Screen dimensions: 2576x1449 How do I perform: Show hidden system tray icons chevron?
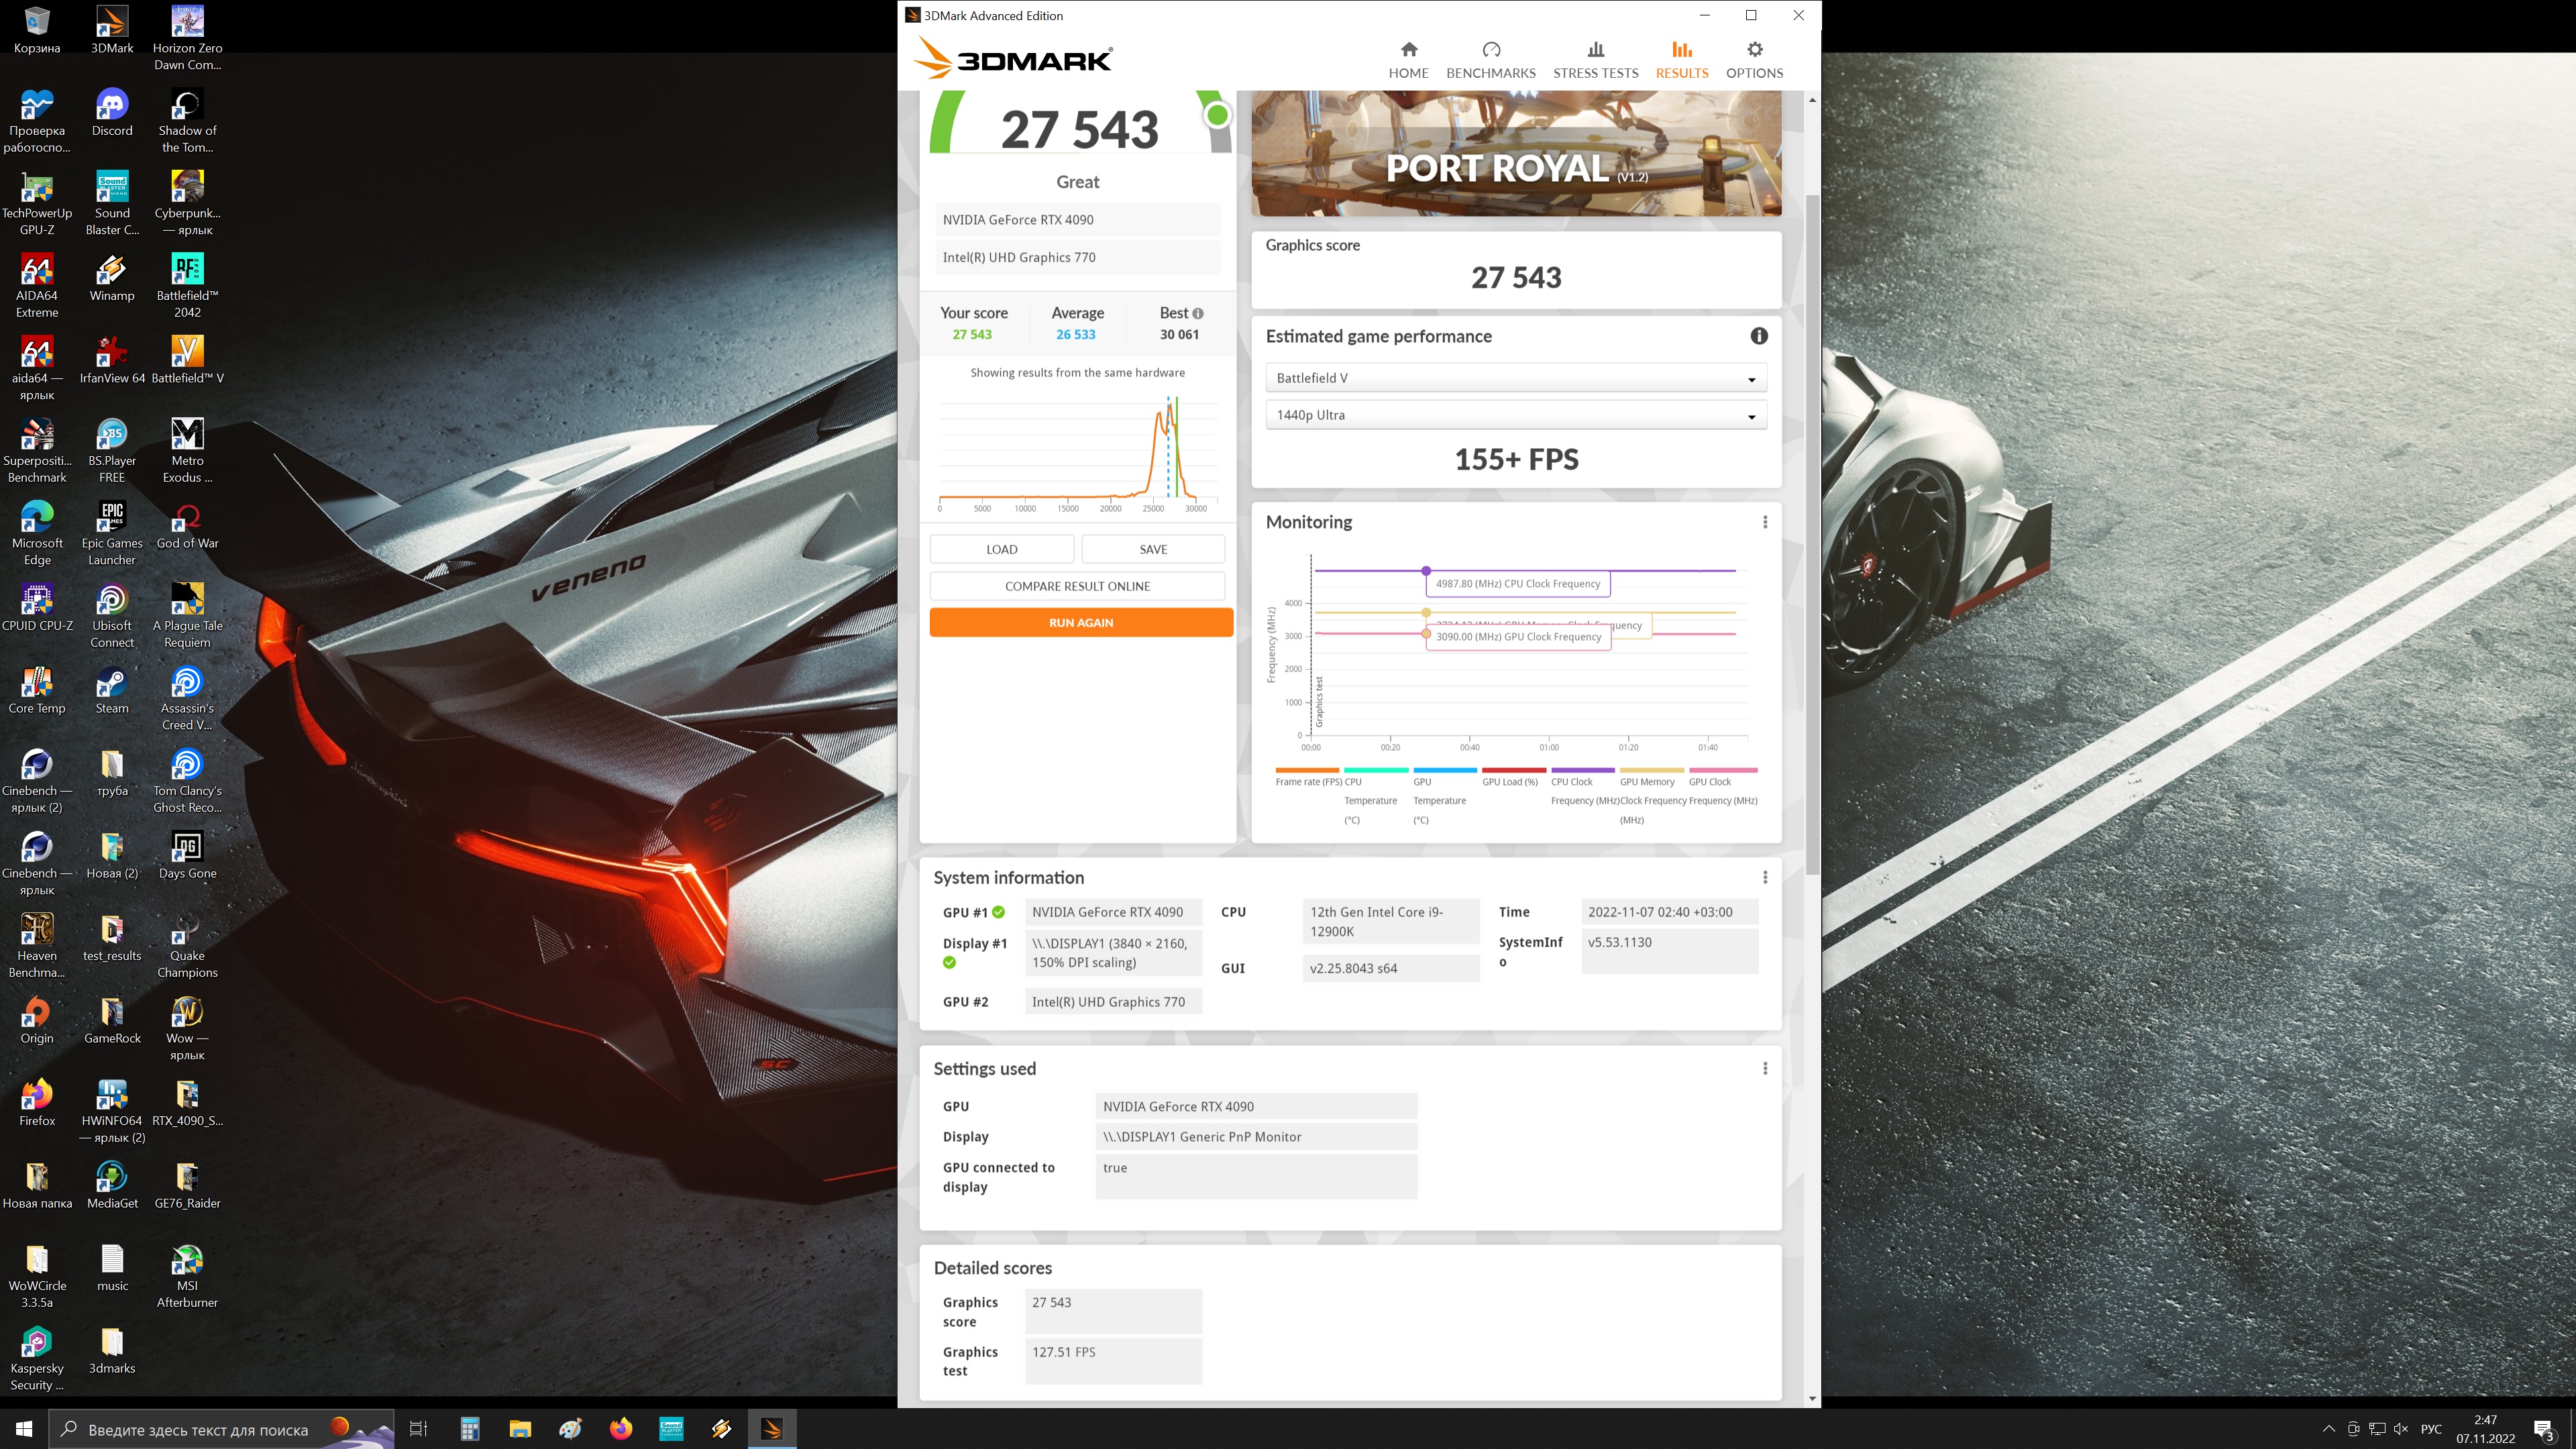2328,1428
